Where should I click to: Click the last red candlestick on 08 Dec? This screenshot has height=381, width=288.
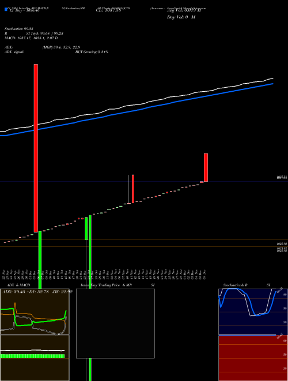pos(206,167)
